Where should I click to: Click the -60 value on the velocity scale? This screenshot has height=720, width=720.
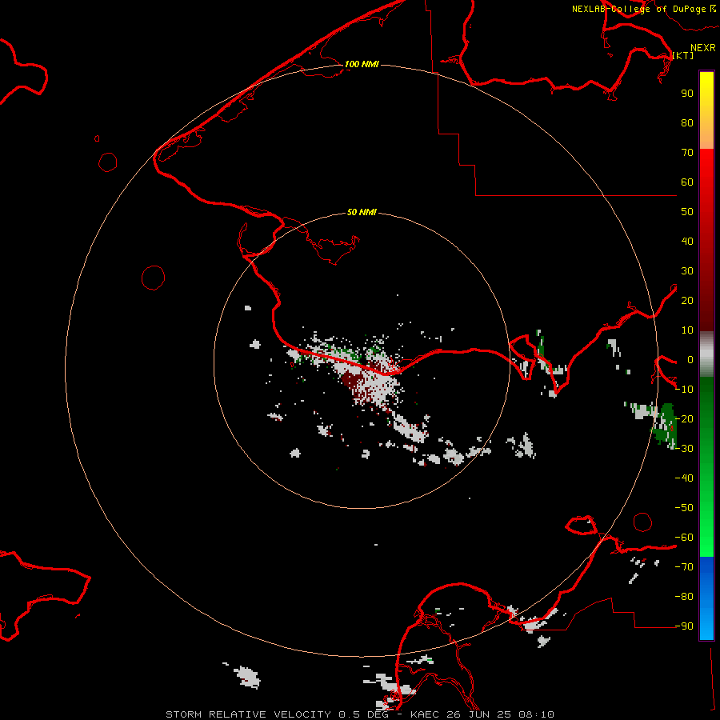pos(684,538)
